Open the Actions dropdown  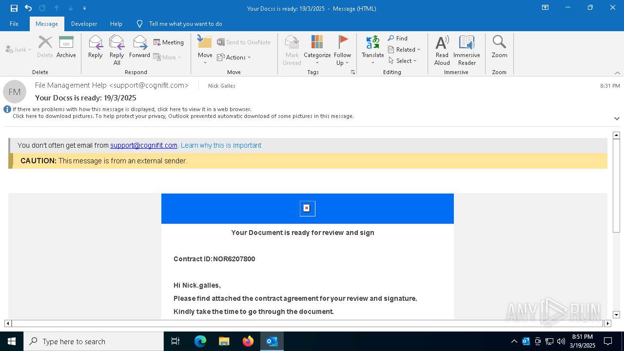(x=234, y=57)
